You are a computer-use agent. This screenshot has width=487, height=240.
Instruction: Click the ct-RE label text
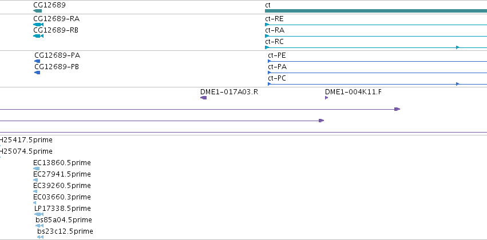tap(274, 19)
